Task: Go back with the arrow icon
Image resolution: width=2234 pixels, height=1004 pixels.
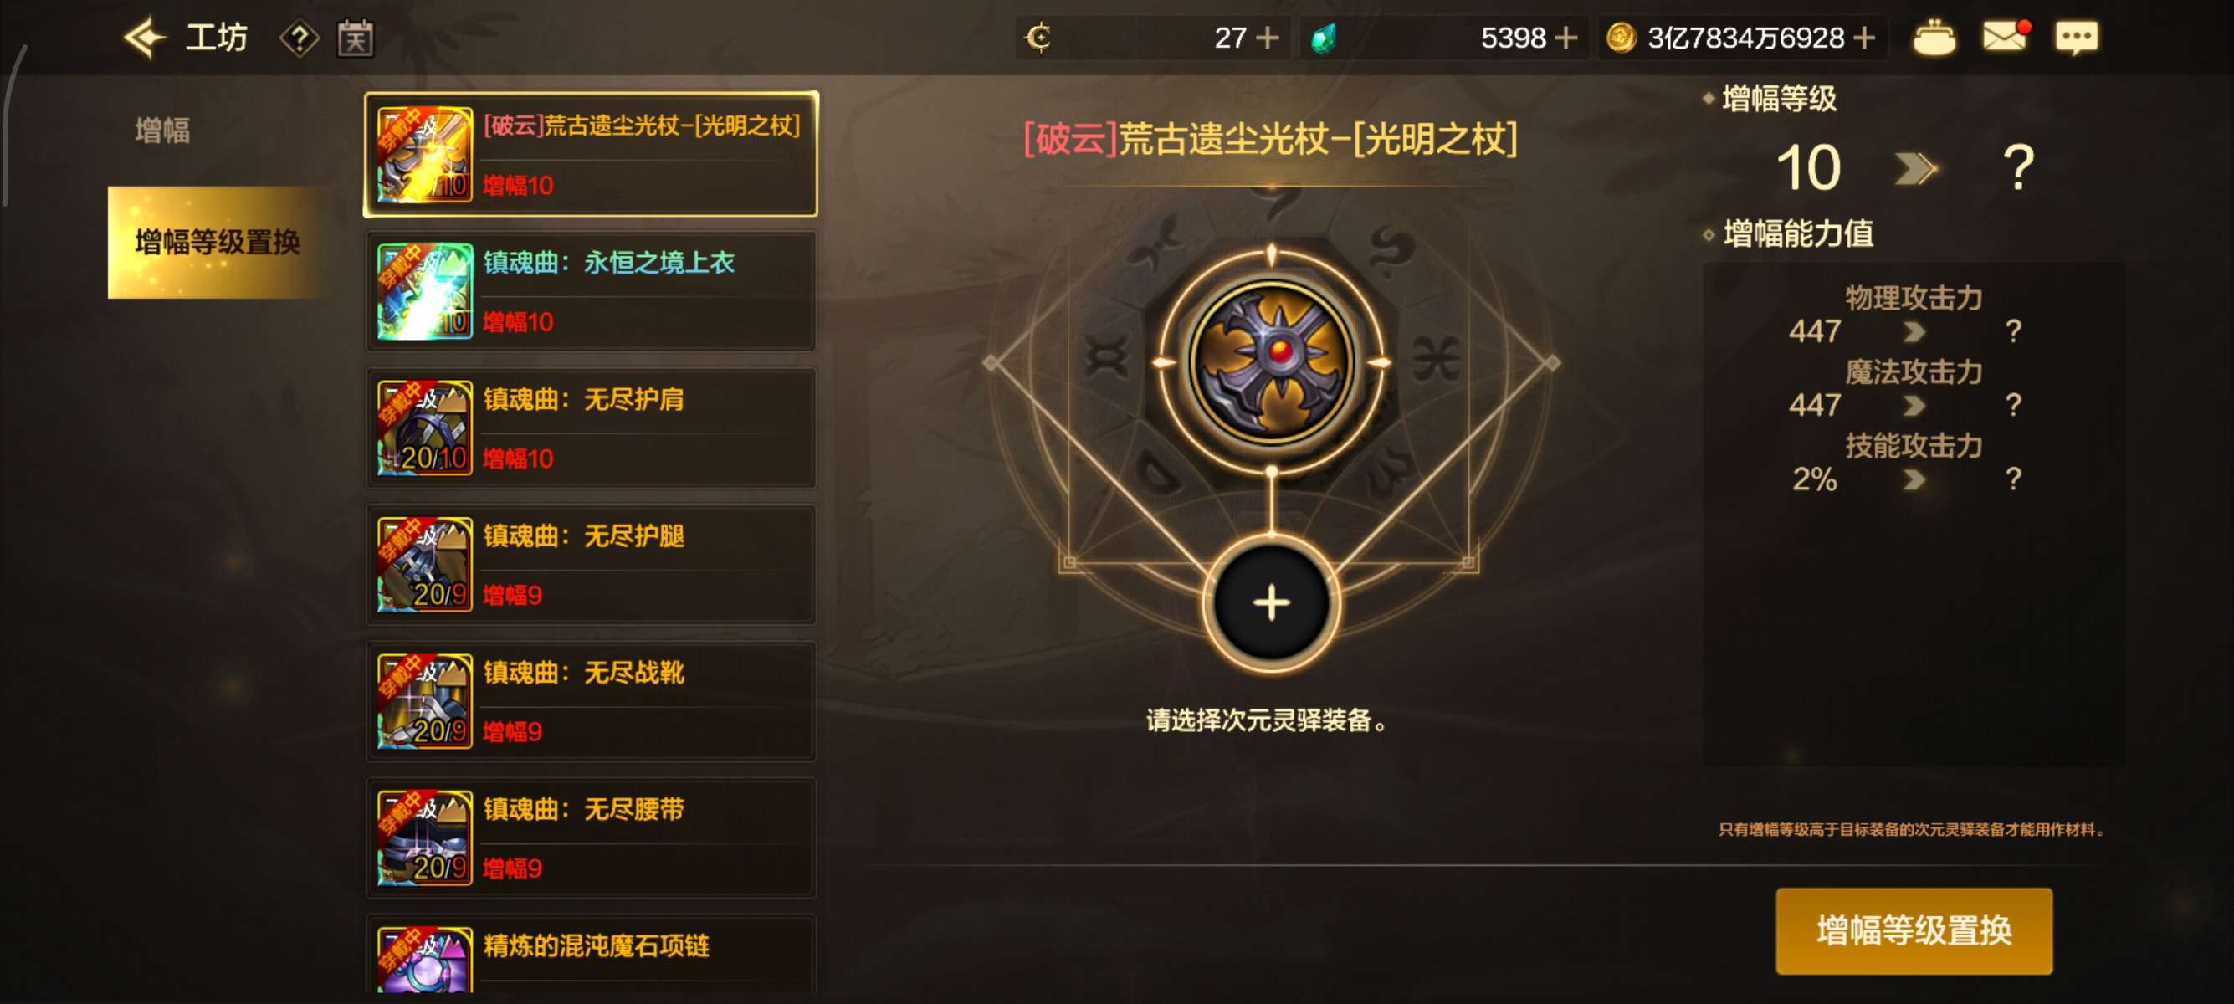Action: [144, 38]
